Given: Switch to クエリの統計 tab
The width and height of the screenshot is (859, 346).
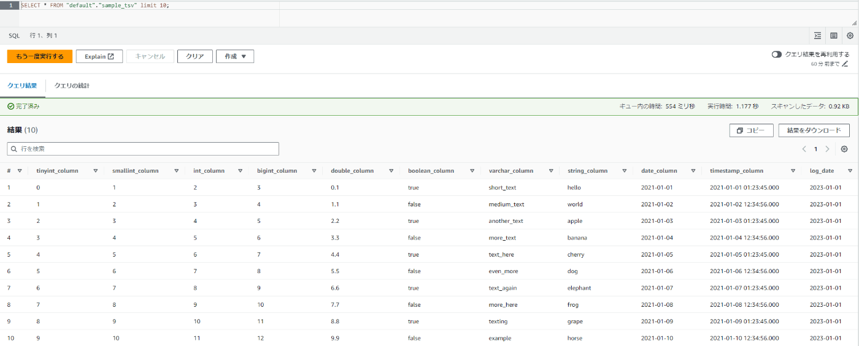Looking at the screenshot, I should [x=72, y=86].
